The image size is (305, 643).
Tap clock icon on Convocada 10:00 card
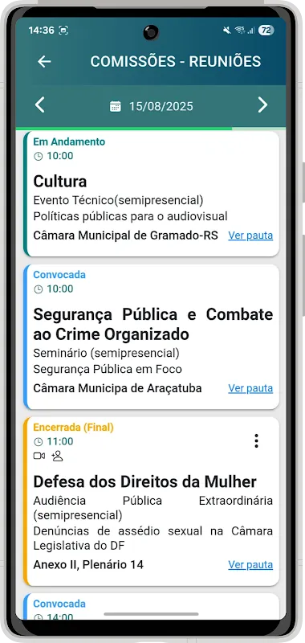[x=38, y=289]
